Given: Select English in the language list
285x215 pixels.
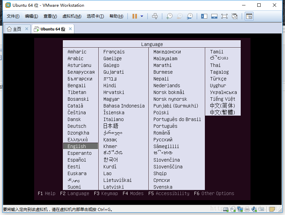Looking at the screenshot, I should (80, 146).
